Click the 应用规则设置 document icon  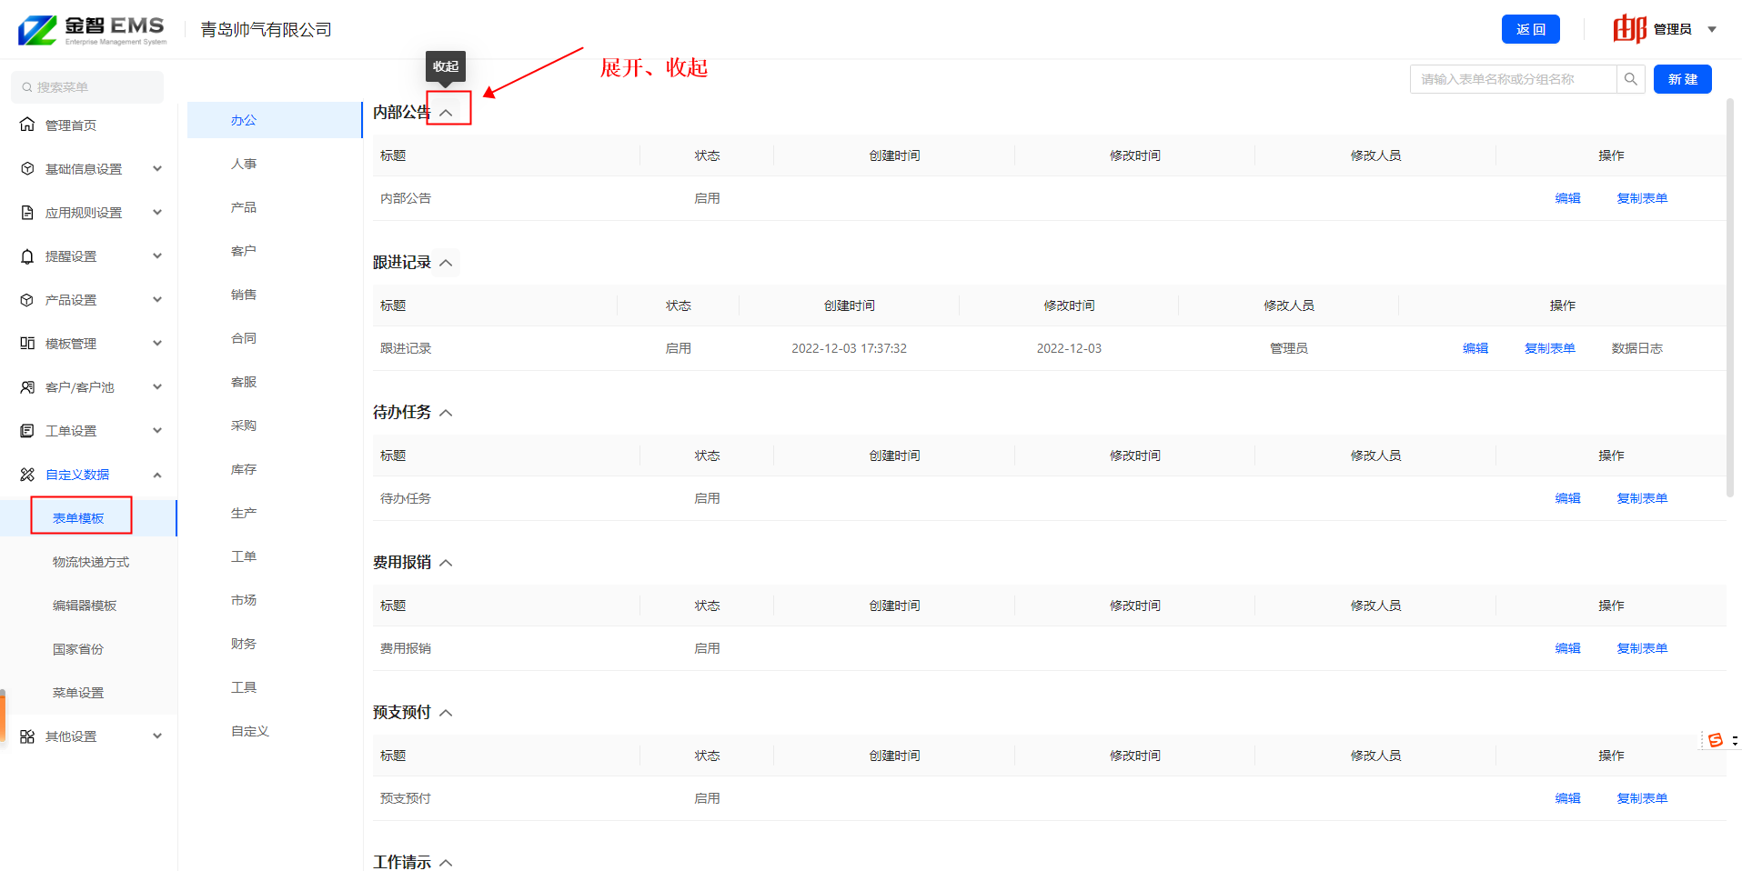point(27,212)
